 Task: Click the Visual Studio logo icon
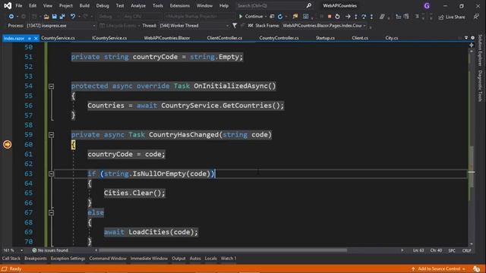[8, 5]
